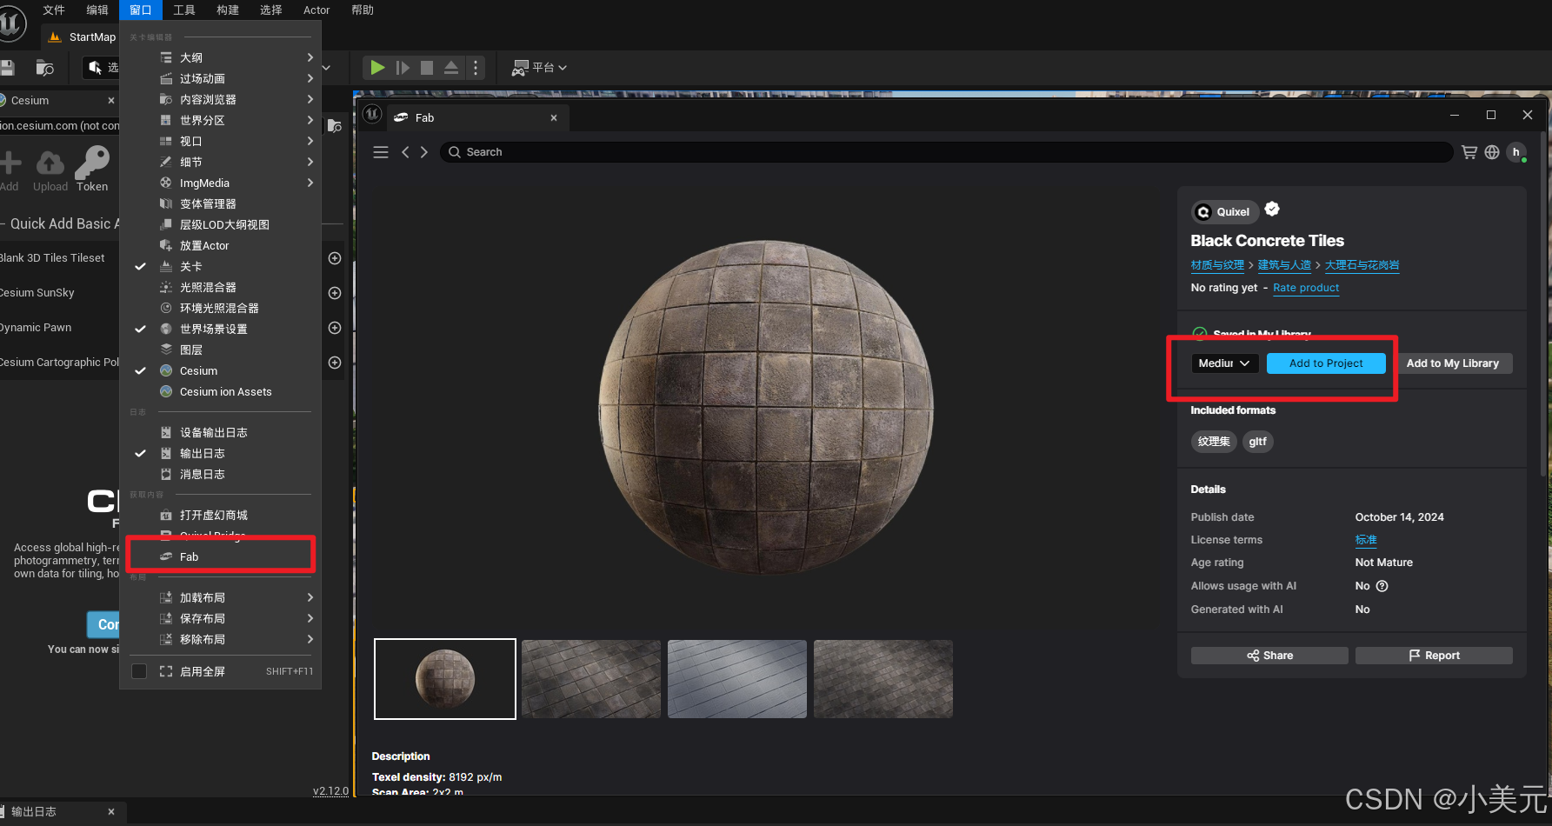Expand 内容浏览器 submenu
The height and width of the screenshot is (826, 1552).
(x=221, y=99)
